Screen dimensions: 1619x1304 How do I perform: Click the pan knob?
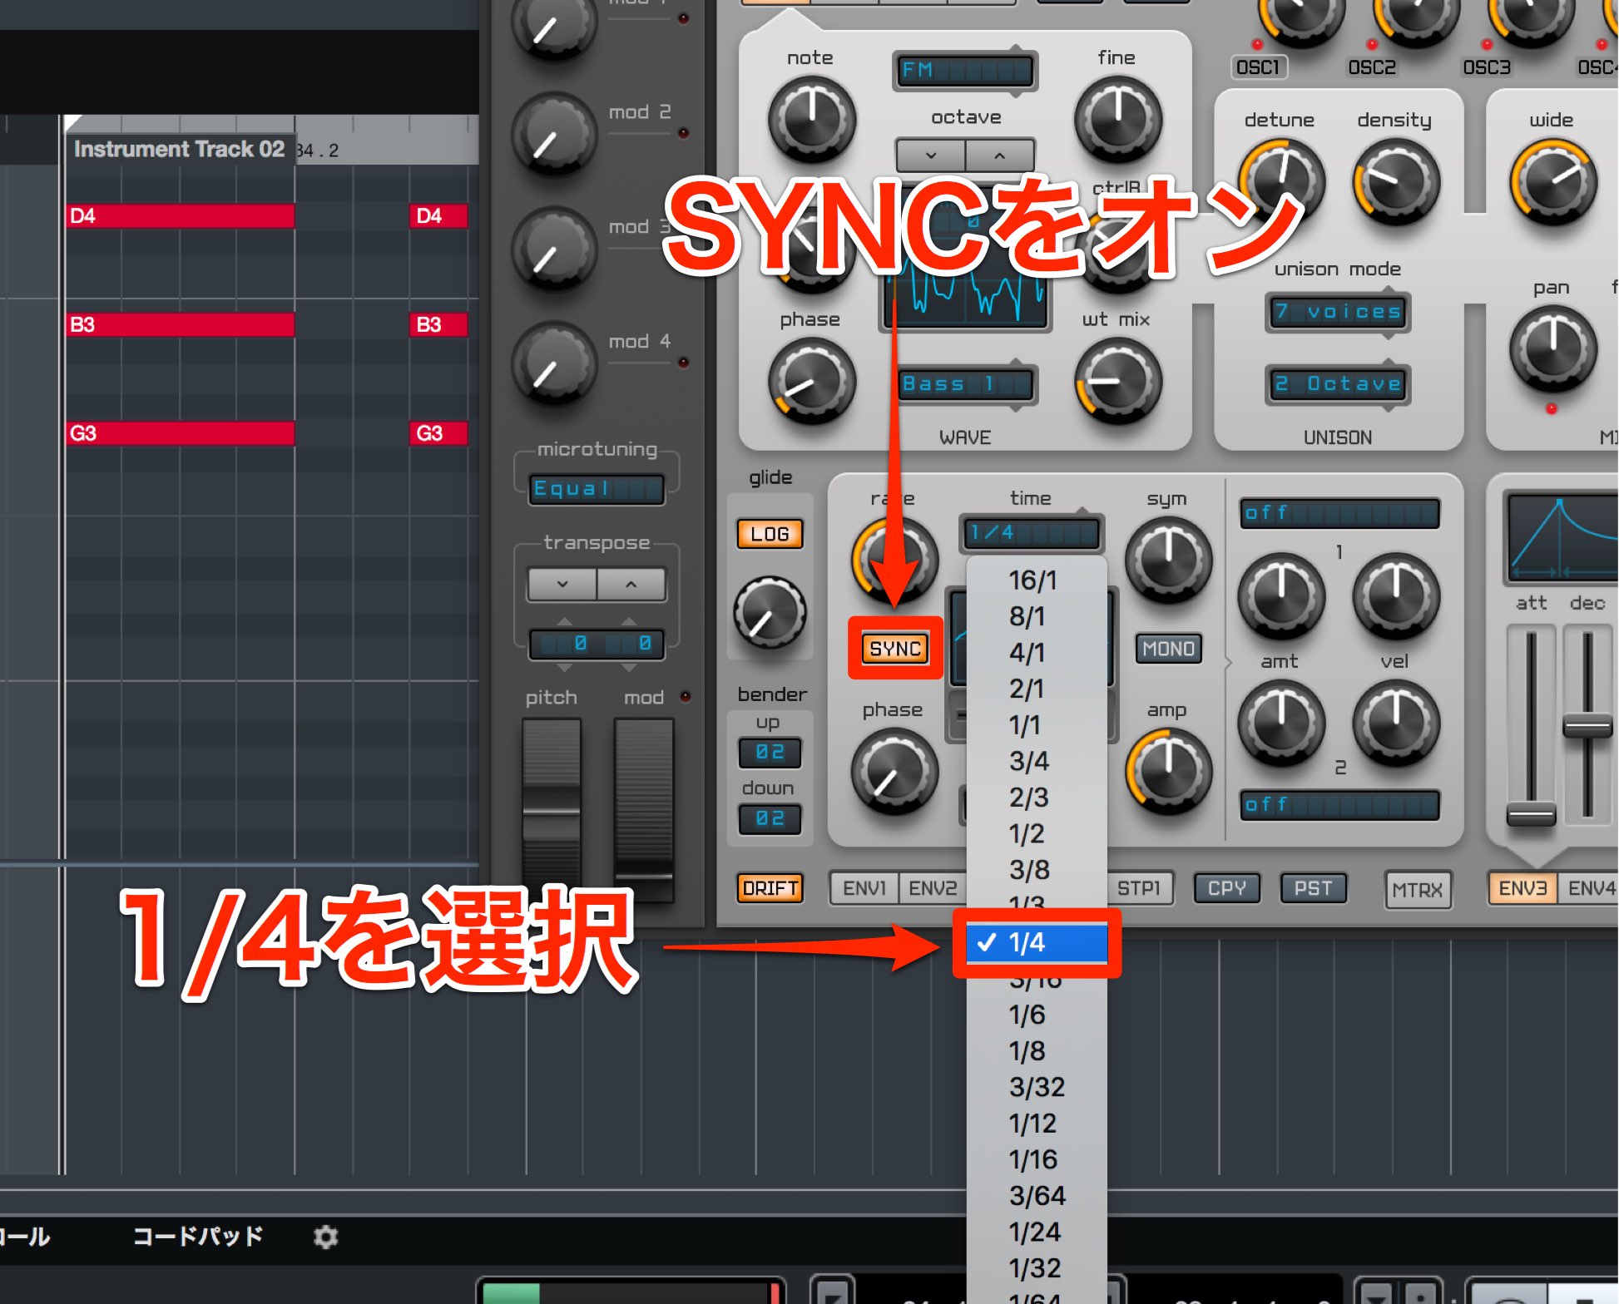pos(1553,349)
